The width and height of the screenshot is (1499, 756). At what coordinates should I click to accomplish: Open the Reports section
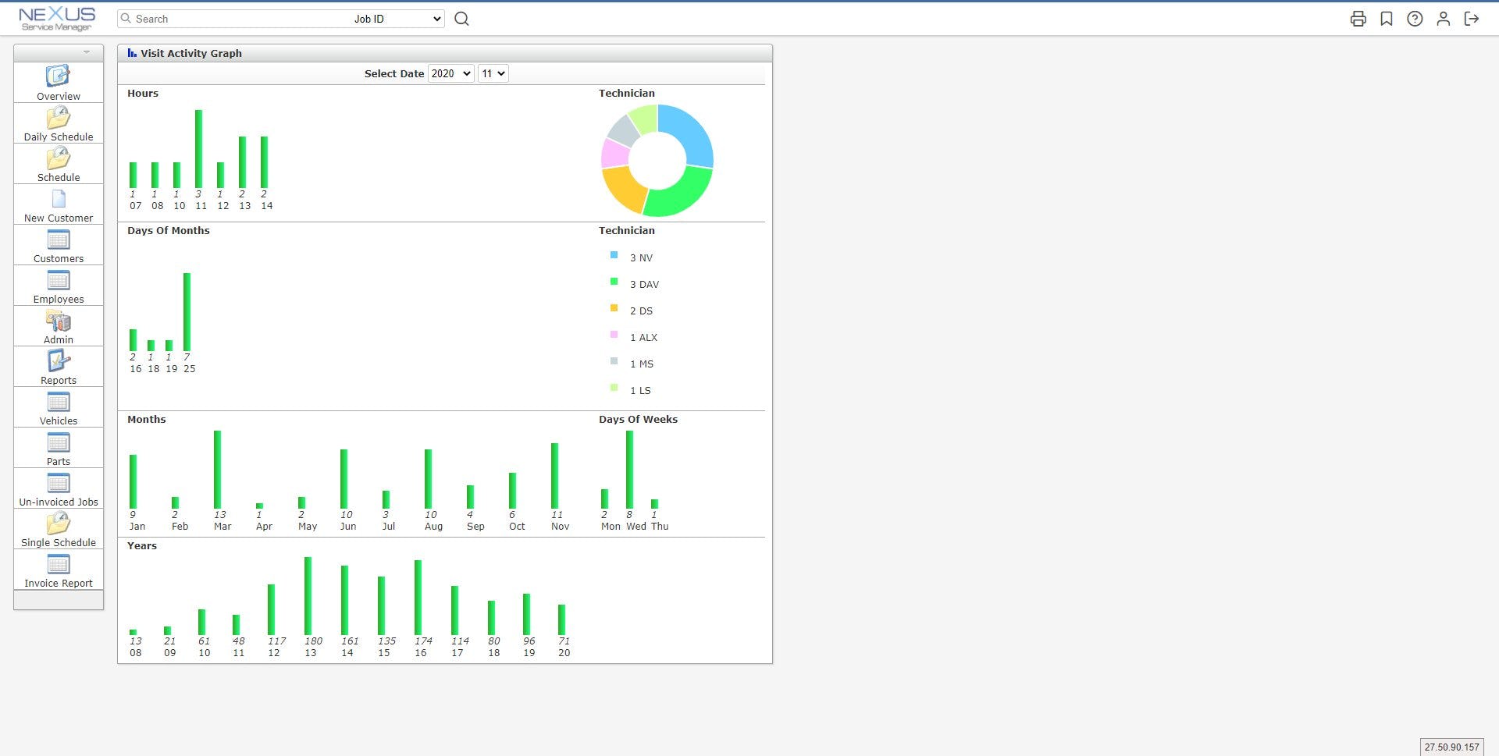pyautogui.click(x=58, y=367)
